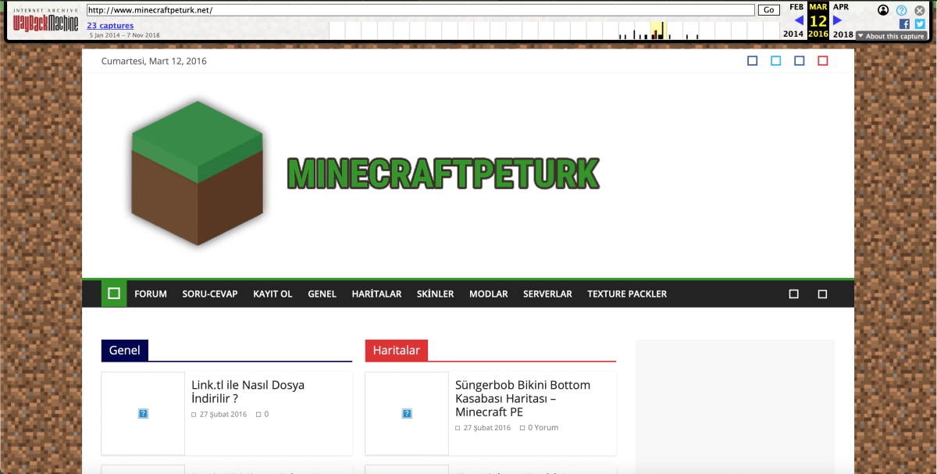Open the Wayback help question-mark icon
Viewport: 937px width, 474px height.
[901, 10]
